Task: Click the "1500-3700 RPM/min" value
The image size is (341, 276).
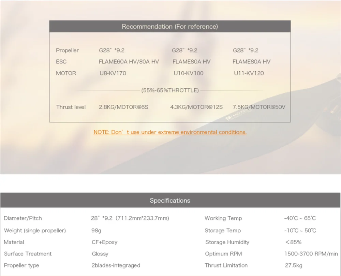Action: 311,254
